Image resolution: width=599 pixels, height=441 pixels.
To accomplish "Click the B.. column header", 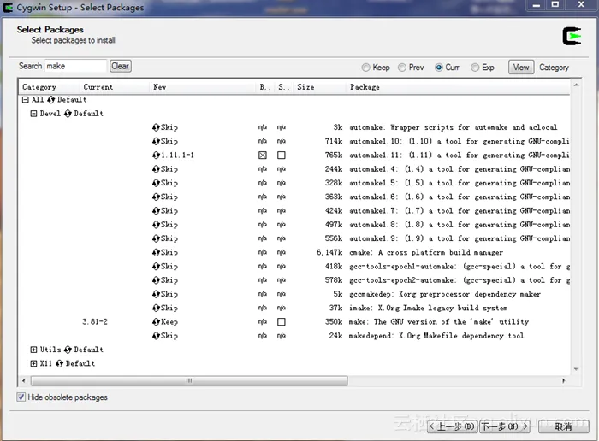I will point(264,87).
